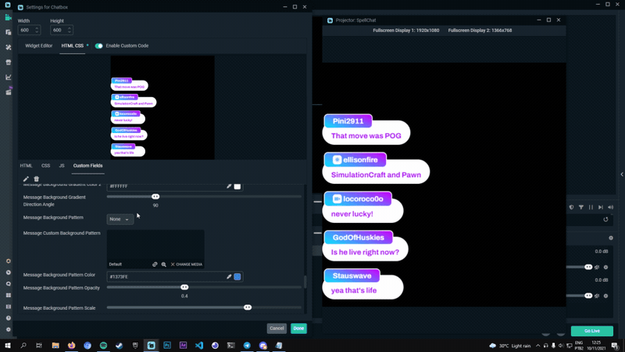Image resolution: width=625 pixels, height=352 pixels.
Task: Click the blue Pattern Color swatch
Action: (237, 277)
